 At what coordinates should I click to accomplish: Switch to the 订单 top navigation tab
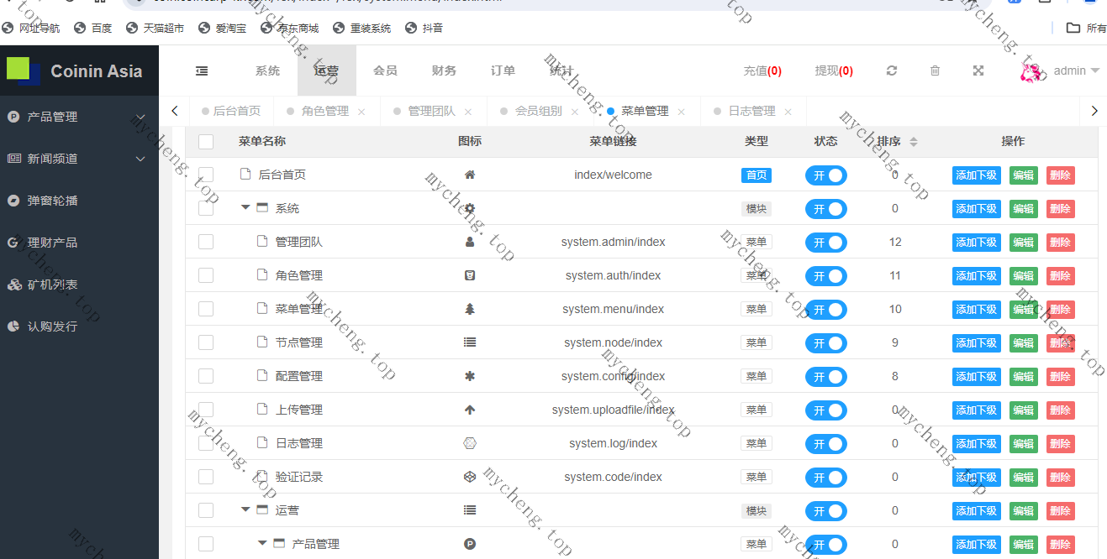(503, 71)
